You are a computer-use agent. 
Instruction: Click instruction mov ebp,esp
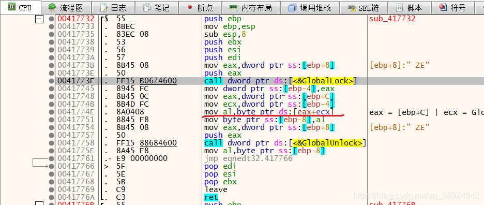point(230,26)
